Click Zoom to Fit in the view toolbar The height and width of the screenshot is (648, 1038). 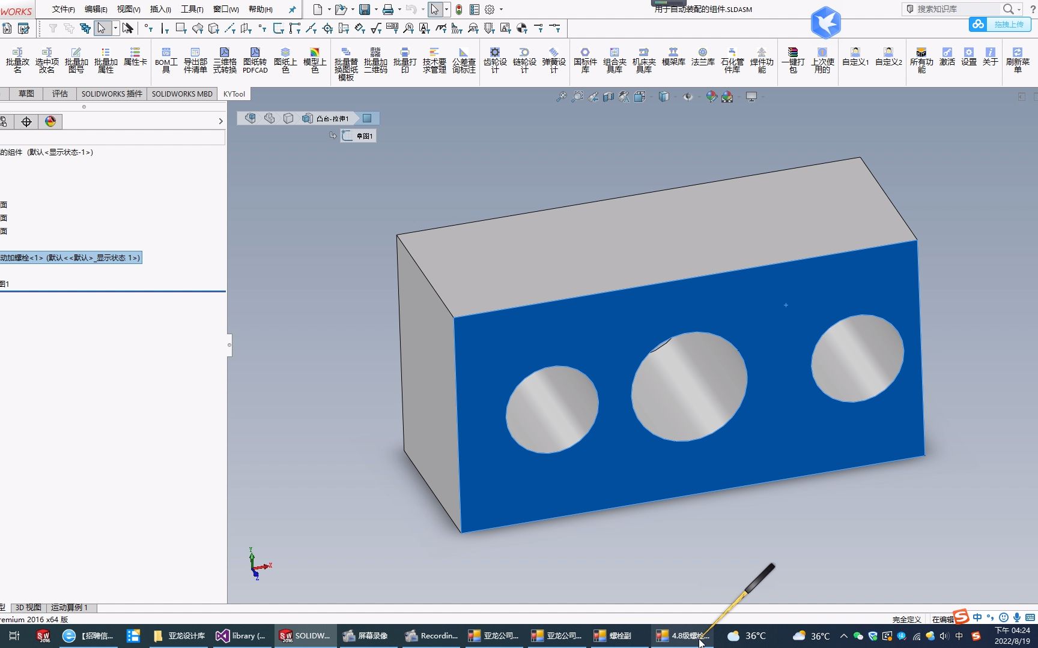point(562,97)
